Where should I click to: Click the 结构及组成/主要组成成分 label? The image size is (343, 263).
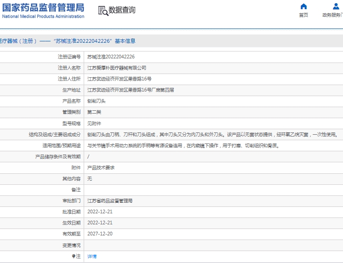pos(55,134)
